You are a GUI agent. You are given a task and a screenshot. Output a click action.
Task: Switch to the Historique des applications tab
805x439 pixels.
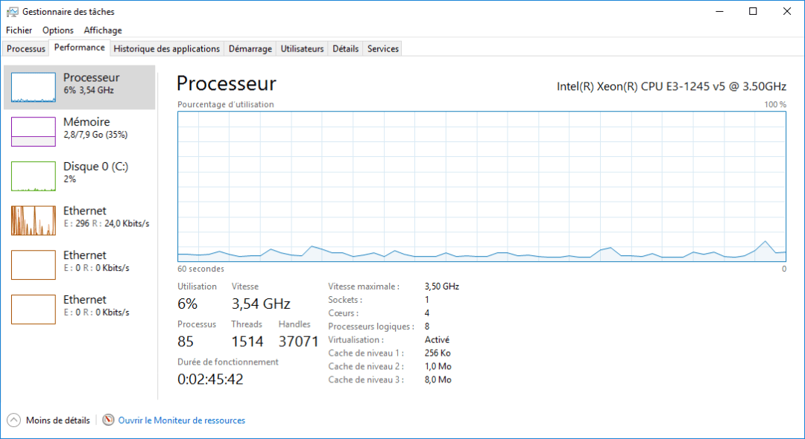click(x=167, y=49)
